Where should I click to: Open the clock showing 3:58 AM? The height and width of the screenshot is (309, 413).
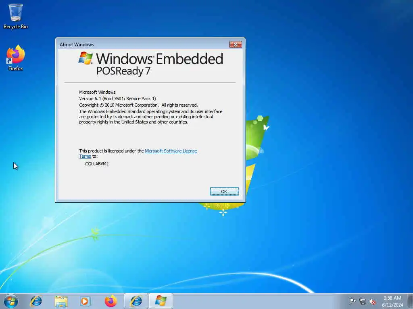click(x=392, y=301)
